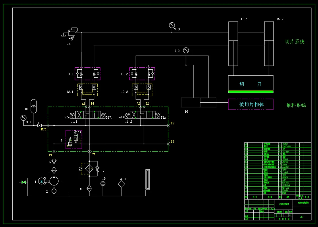Pick the yellow check valve block 12.1
The image size is (318, 227).
click(88, 90)
